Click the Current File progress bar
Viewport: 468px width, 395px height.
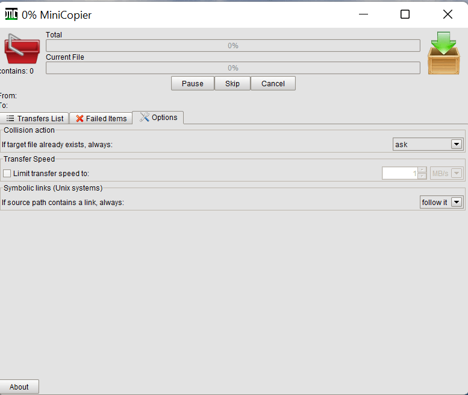click(x=233, y=68)
